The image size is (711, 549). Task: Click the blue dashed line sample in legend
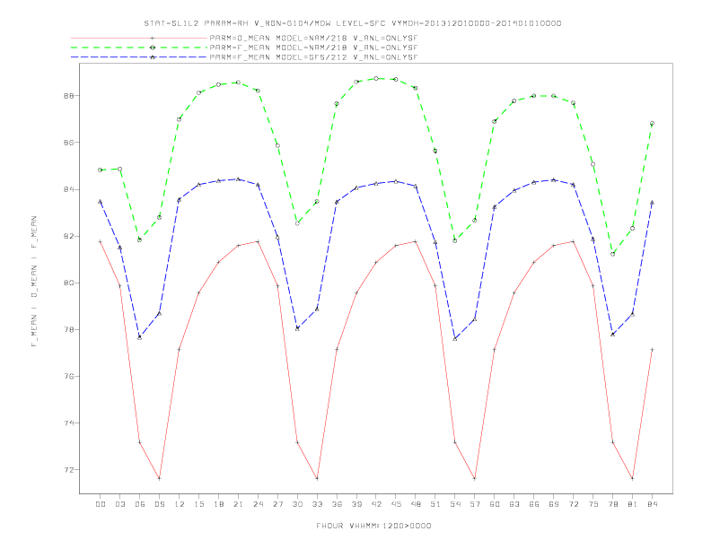139,57
